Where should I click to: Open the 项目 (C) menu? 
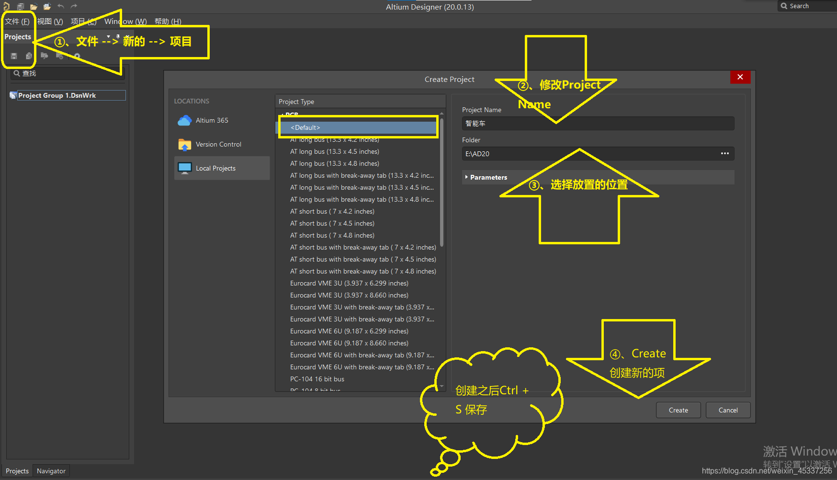coord(84,22)
